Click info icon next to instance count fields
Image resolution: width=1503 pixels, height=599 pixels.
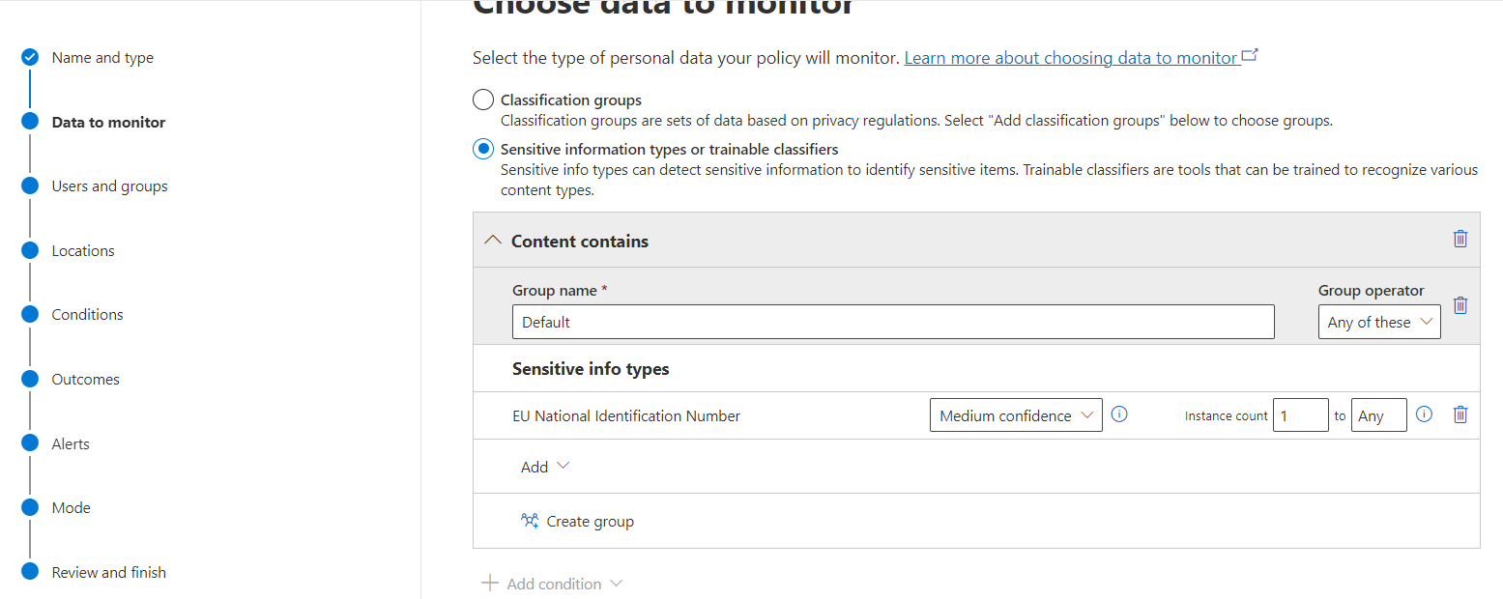[1424, 414]
